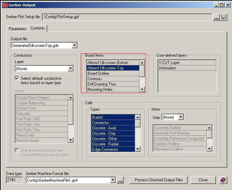Viewport: 232px width, 190px height.
Task: Switch to the Parameters tab
Action: pyautogui.click(x=18, y=29)
